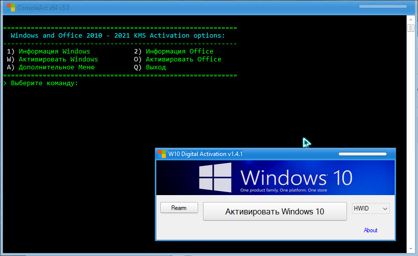Select the Информация Windows menu option
The width and height of the screenshot is (418, 256).
point(54,51)
